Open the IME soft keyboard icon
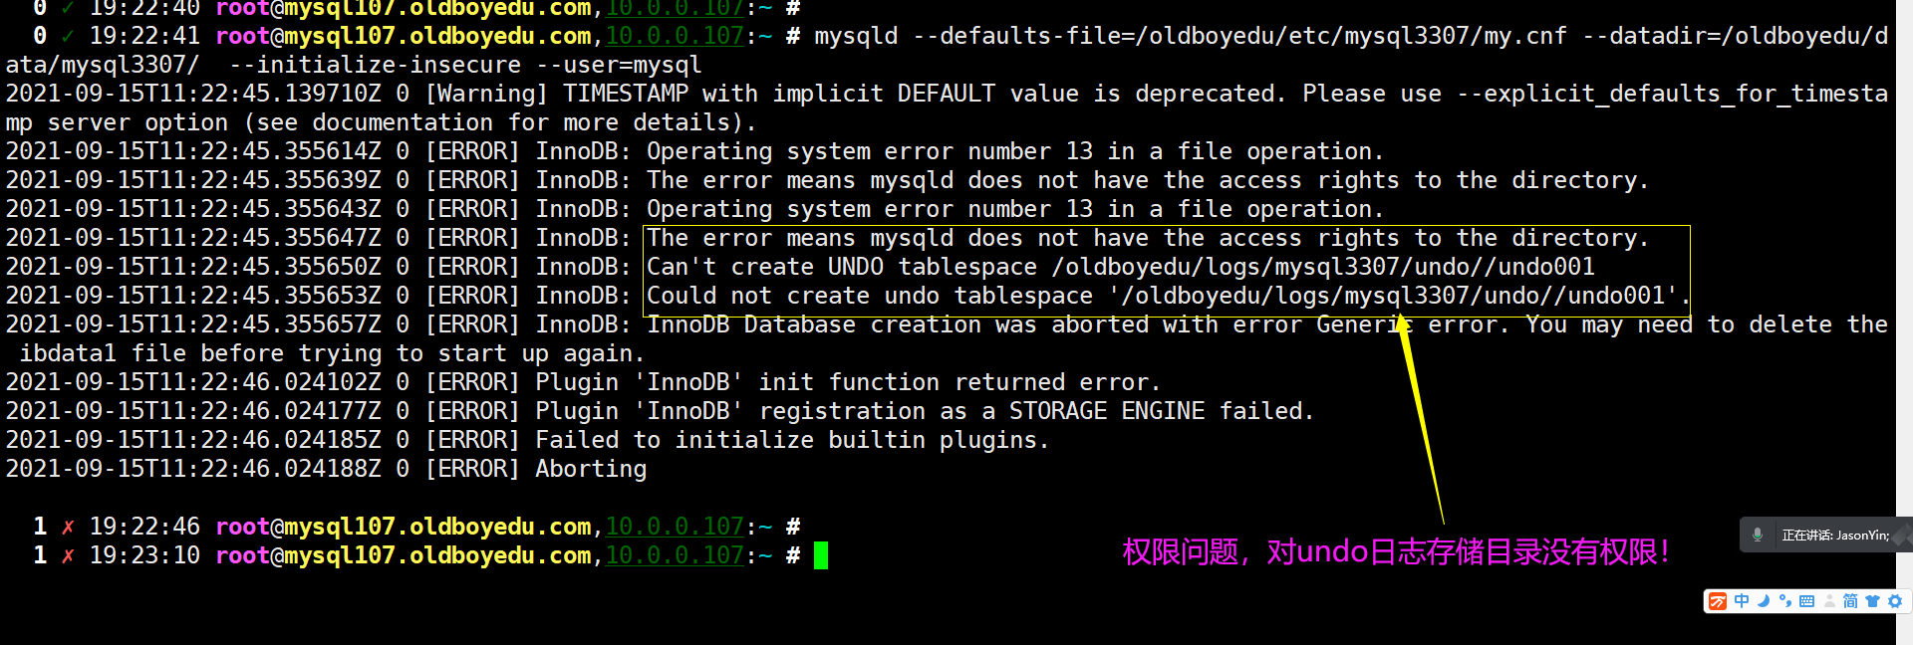This screenshot has height=645, width=1913. pyautogui.click(x=1807, y=601)
